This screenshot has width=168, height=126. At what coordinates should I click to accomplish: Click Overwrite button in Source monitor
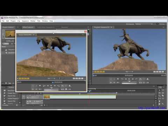[x=66, y=89]
